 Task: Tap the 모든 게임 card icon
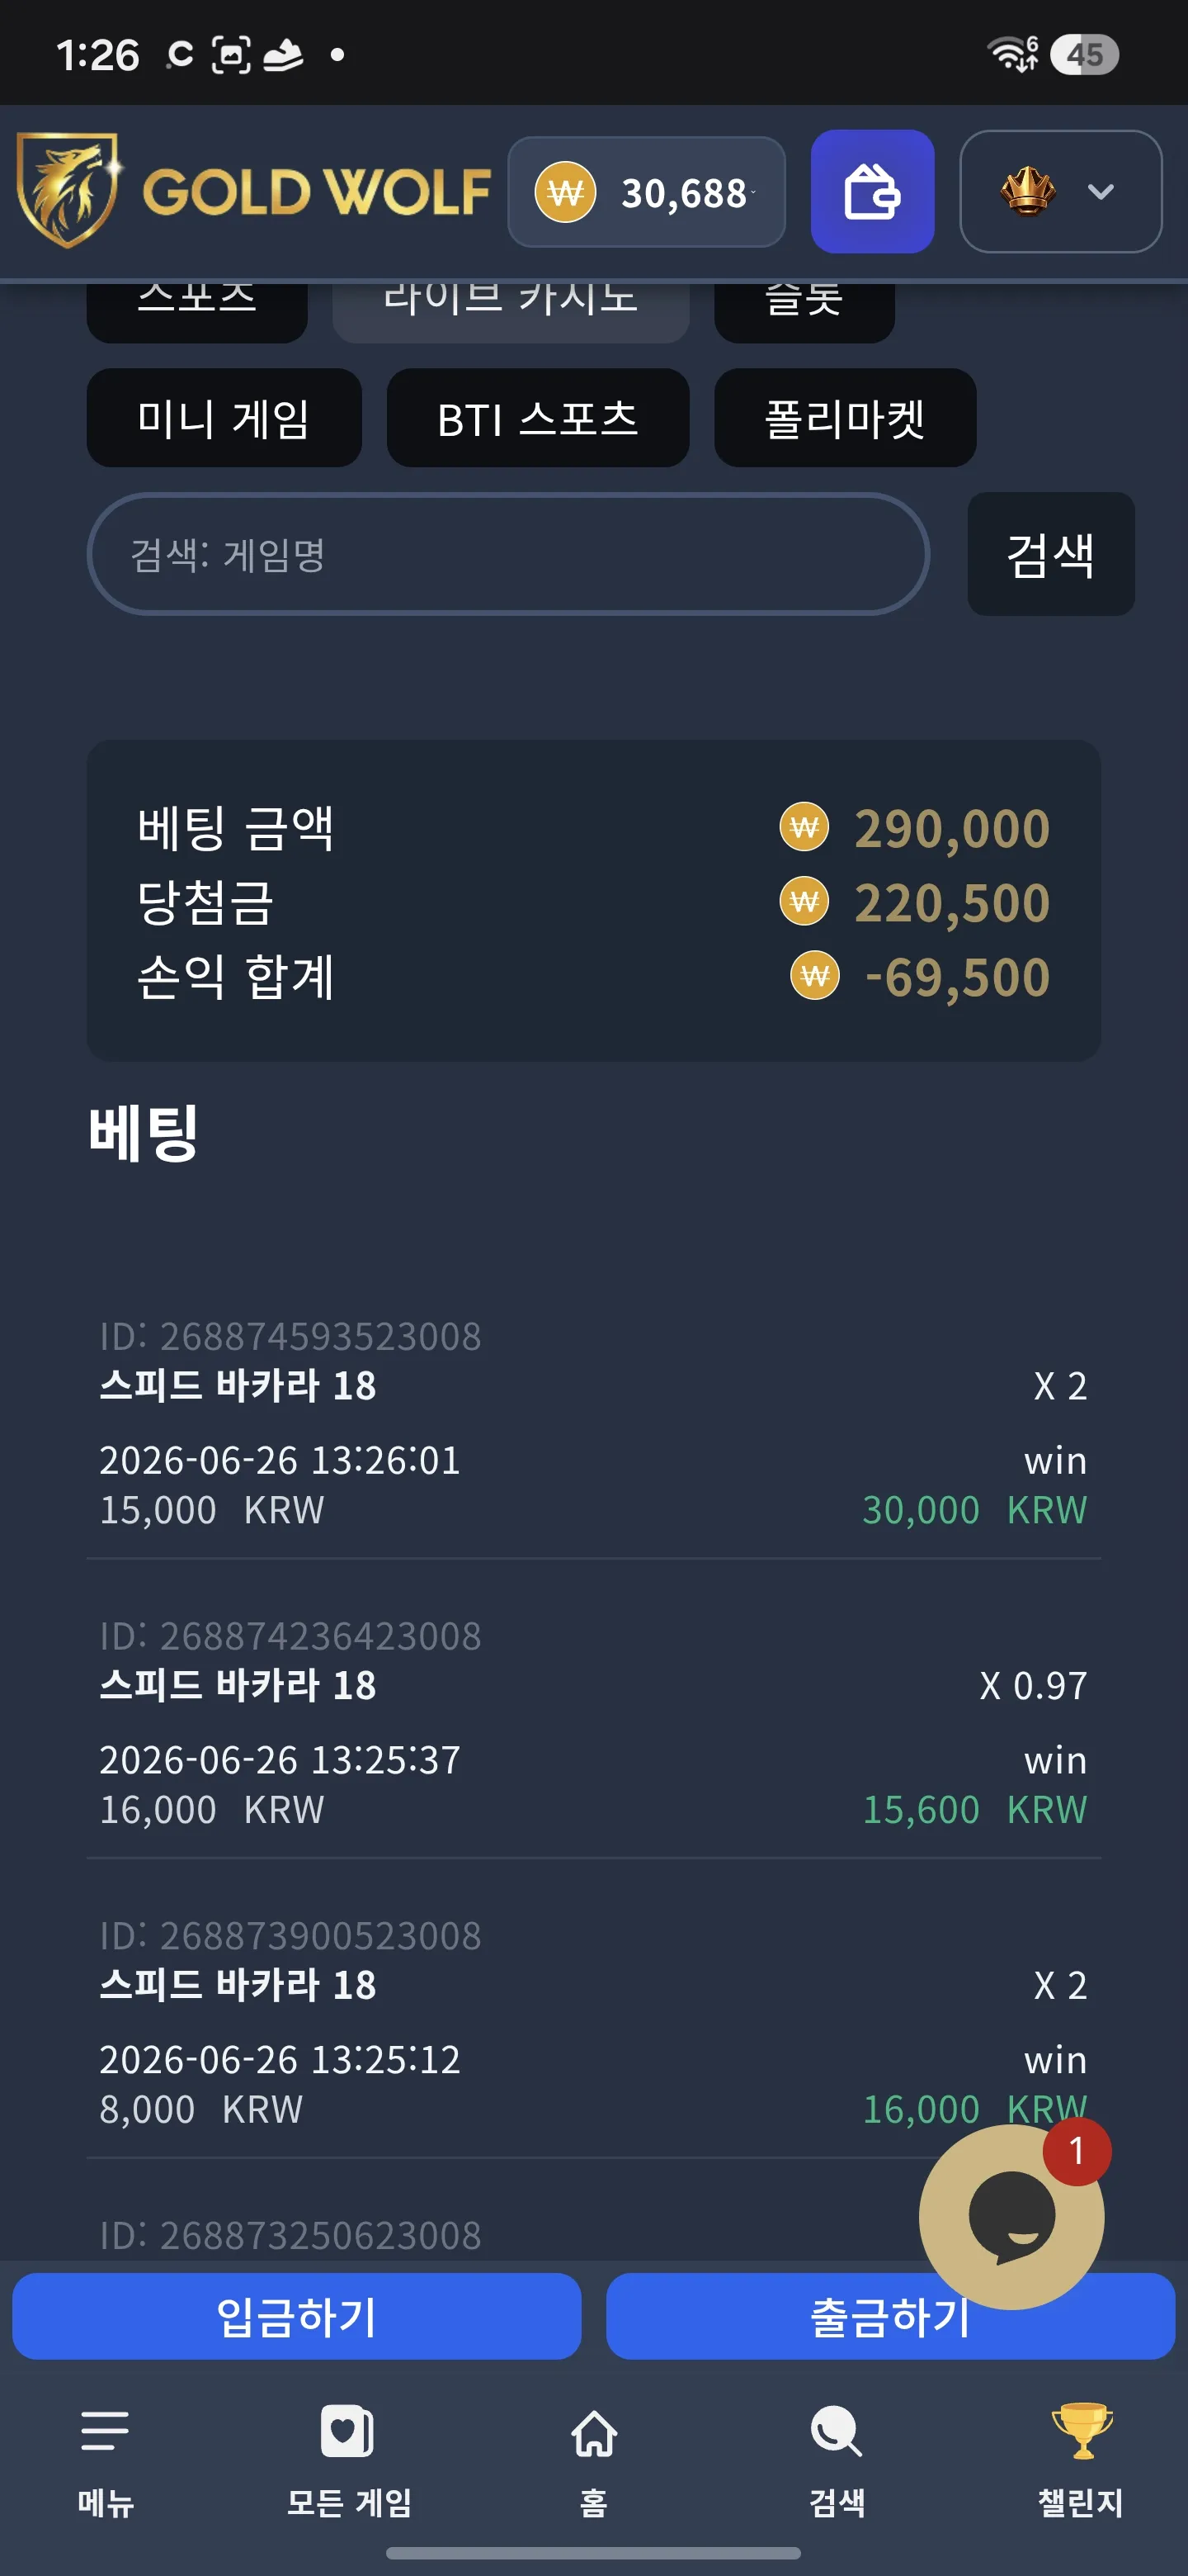pos(347,2430)
